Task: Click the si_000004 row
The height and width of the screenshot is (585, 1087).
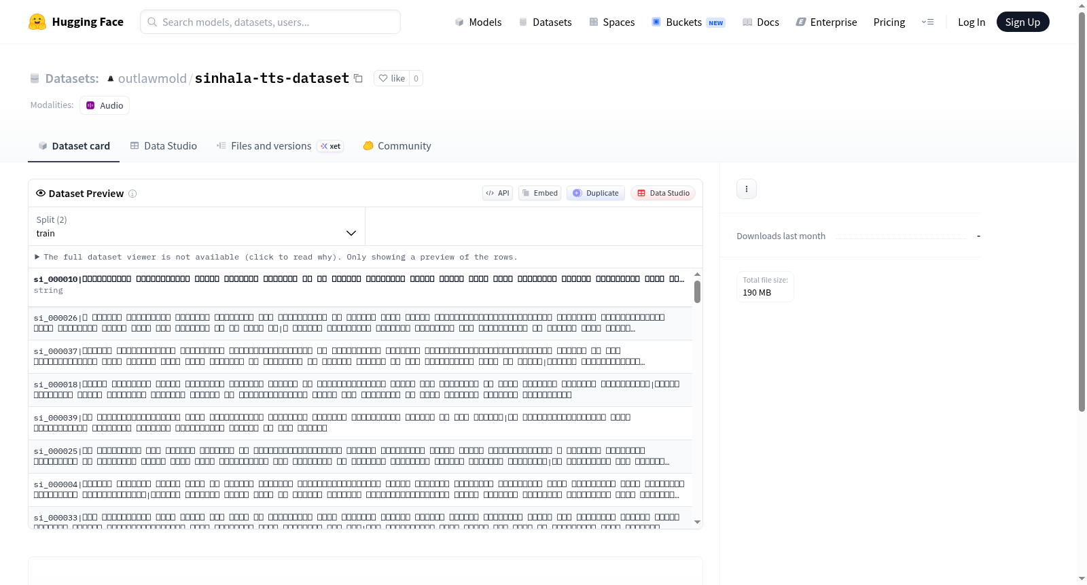Action: point(360,490)
